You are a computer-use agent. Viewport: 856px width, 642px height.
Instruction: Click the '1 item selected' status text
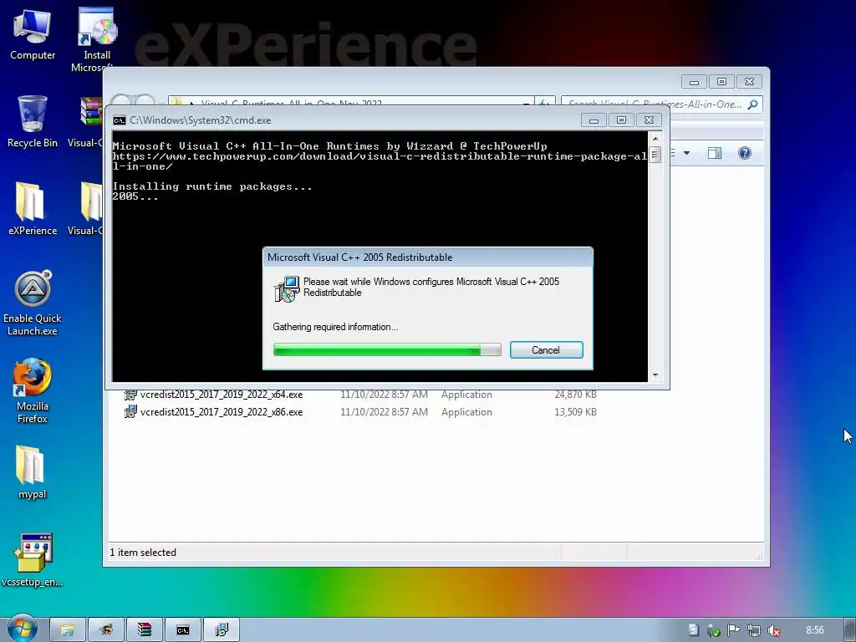tap(143, 553)
